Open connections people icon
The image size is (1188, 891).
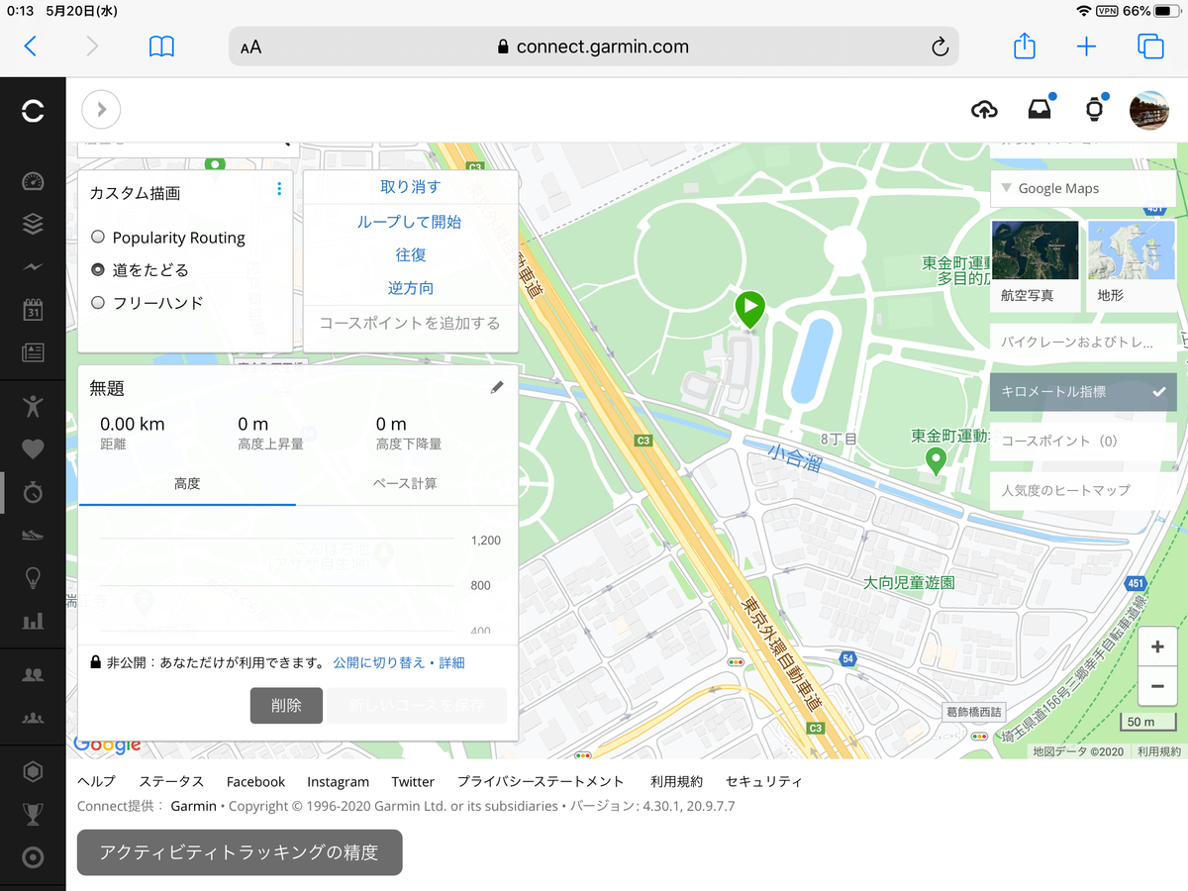33,674
